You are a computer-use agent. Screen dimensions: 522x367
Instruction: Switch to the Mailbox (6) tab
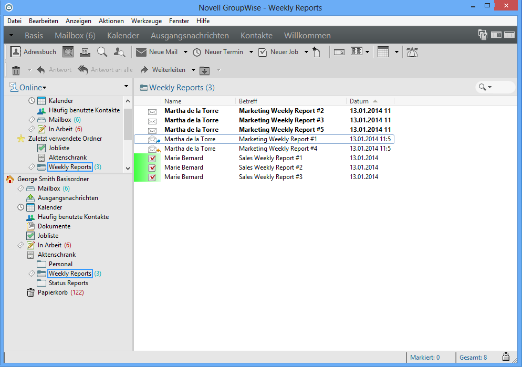click(x=75, y=35)
